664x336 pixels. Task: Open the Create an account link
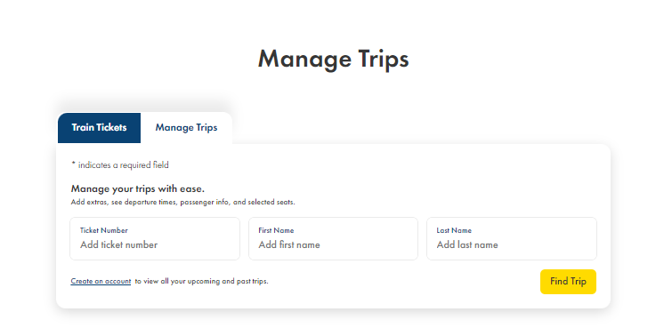(x=101, y=281)
